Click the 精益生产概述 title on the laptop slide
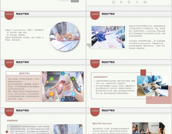 pyautogui.click(x=108, y=62)
